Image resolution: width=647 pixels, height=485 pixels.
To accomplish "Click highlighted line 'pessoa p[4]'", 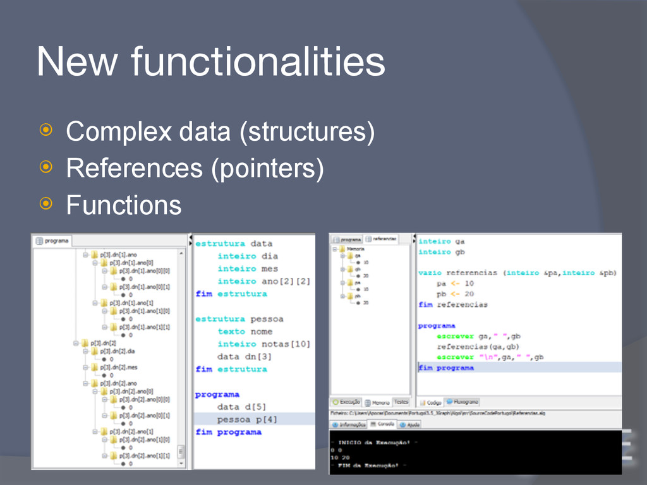I will click(254, 419).
